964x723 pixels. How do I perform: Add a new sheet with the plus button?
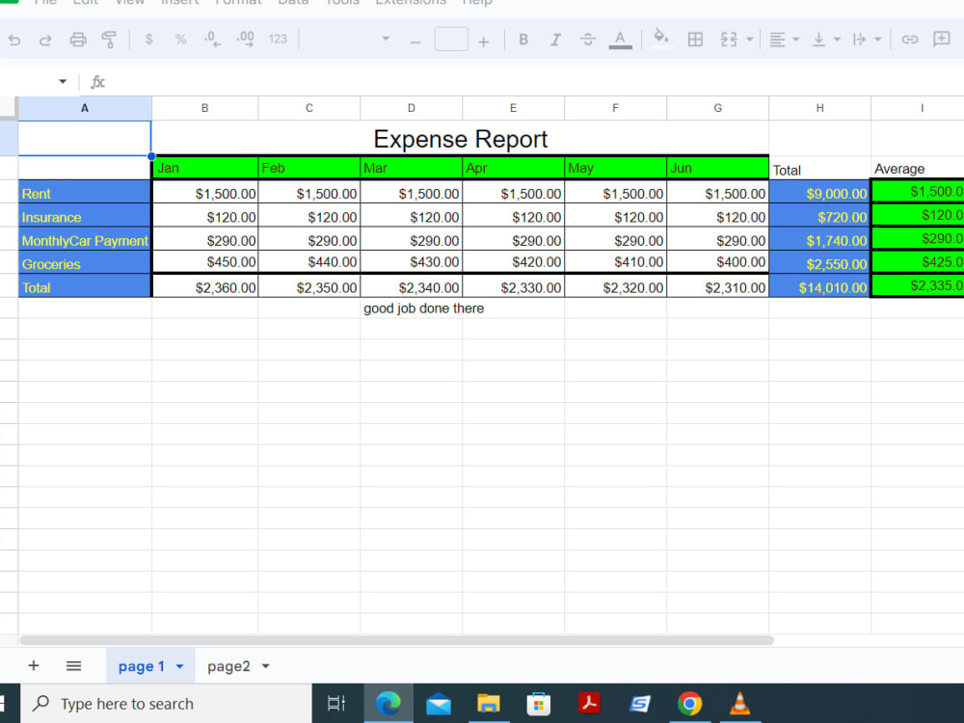[x=34, y=665]
